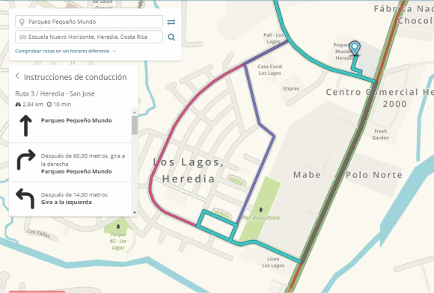Click the 10 min duration value
434x293 pixels.
coord(62,105)
